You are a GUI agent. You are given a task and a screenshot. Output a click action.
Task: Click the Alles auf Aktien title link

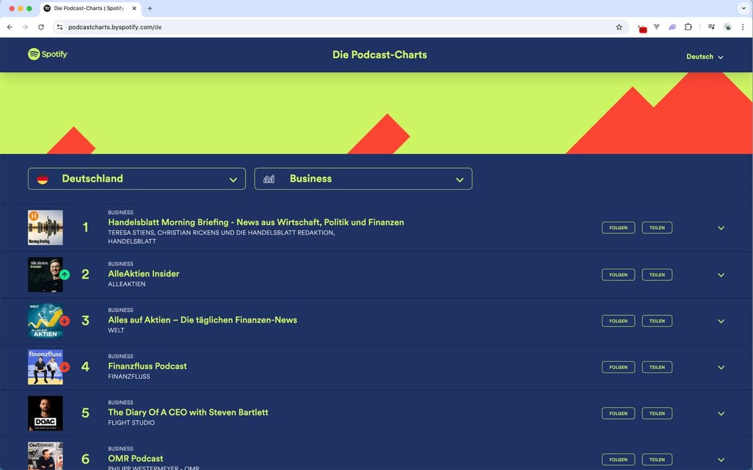click(x=203, y=320)
